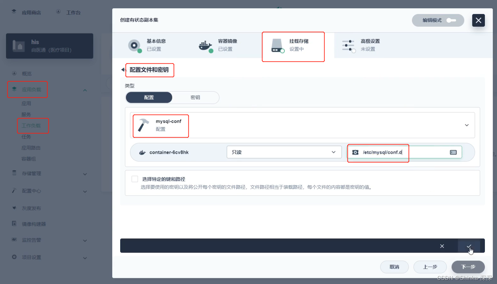
Task: Open 任务 in the sidebar
Action: click(x=26, y=137)
